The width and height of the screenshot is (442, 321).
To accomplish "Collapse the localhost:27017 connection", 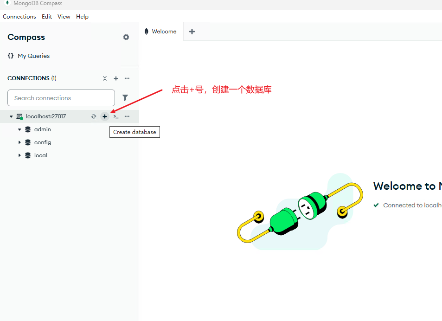I will click(x=11, y=116).
